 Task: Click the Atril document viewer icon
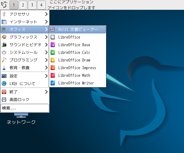coord(52,29)
